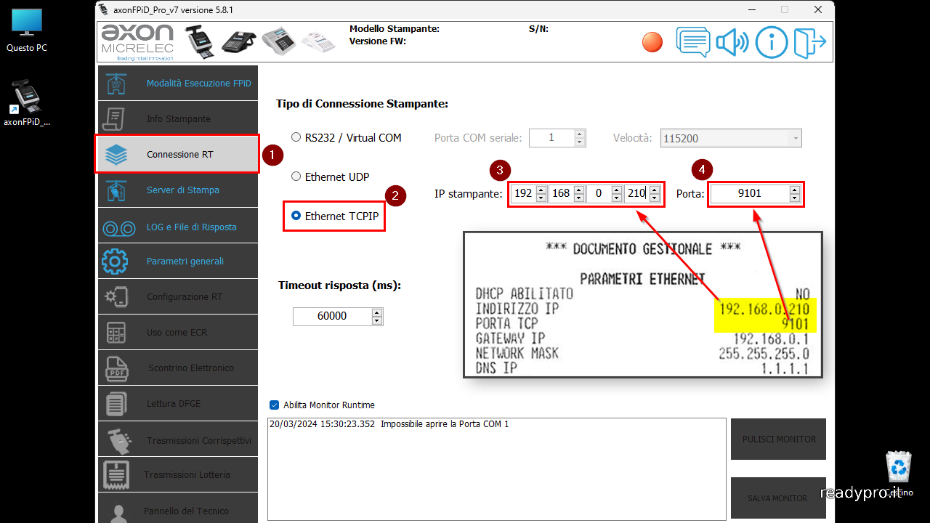
Task: Increase Porta COM seriale with the up arrow
Action: click(578, 134)
